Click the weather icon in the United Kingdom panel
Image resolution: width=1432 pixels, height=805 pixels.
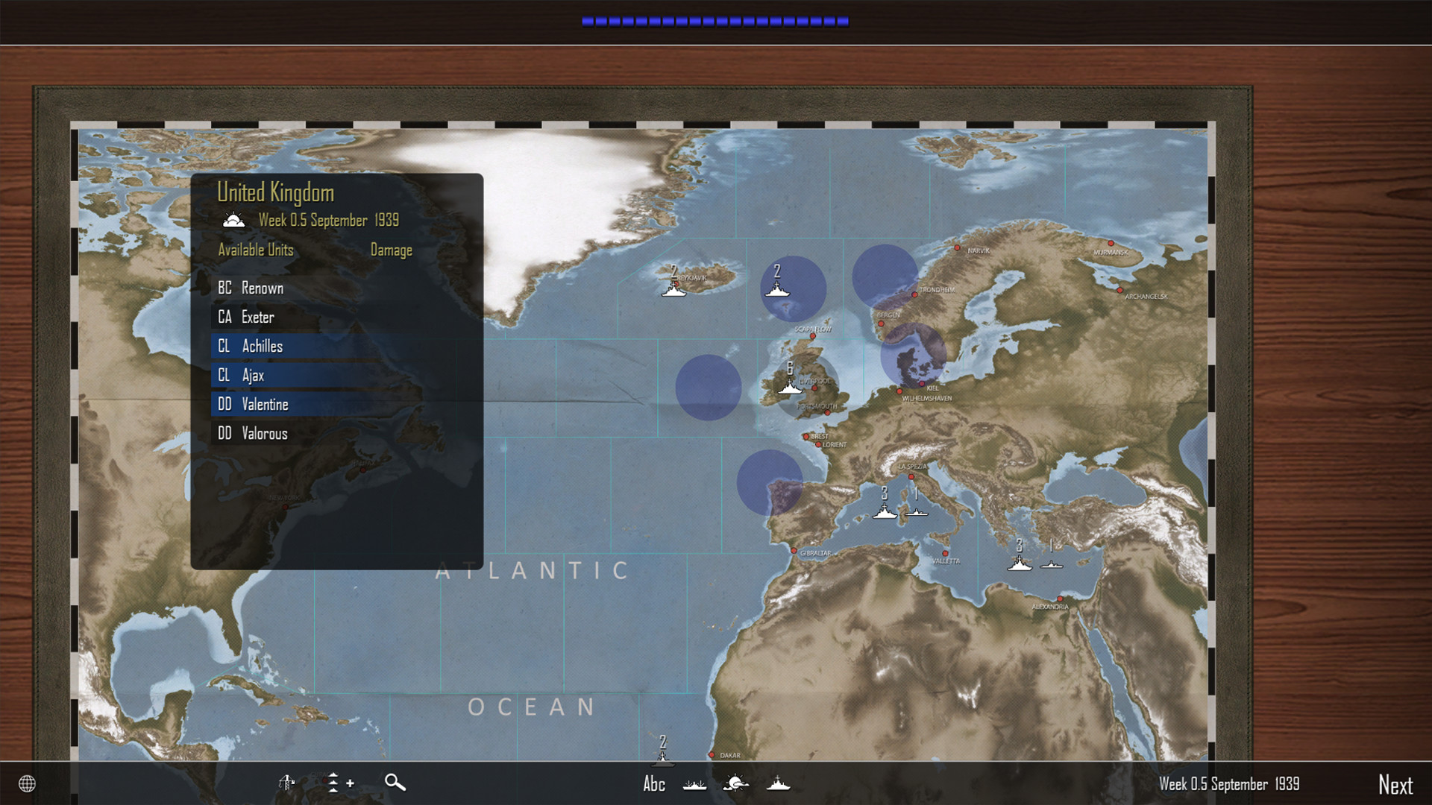pyautogui.click(x=233, y=220)
